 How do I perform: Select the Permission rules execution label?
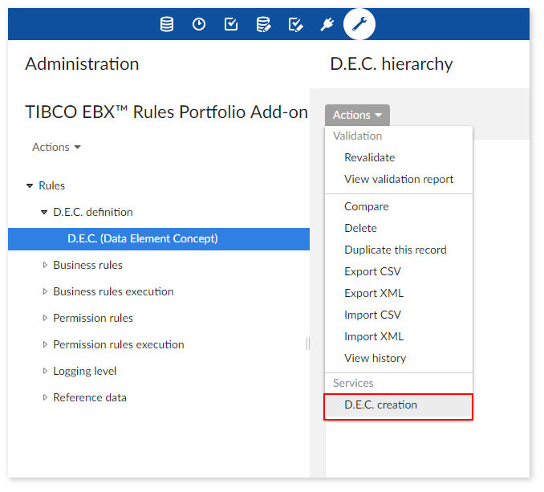point(119,345)
